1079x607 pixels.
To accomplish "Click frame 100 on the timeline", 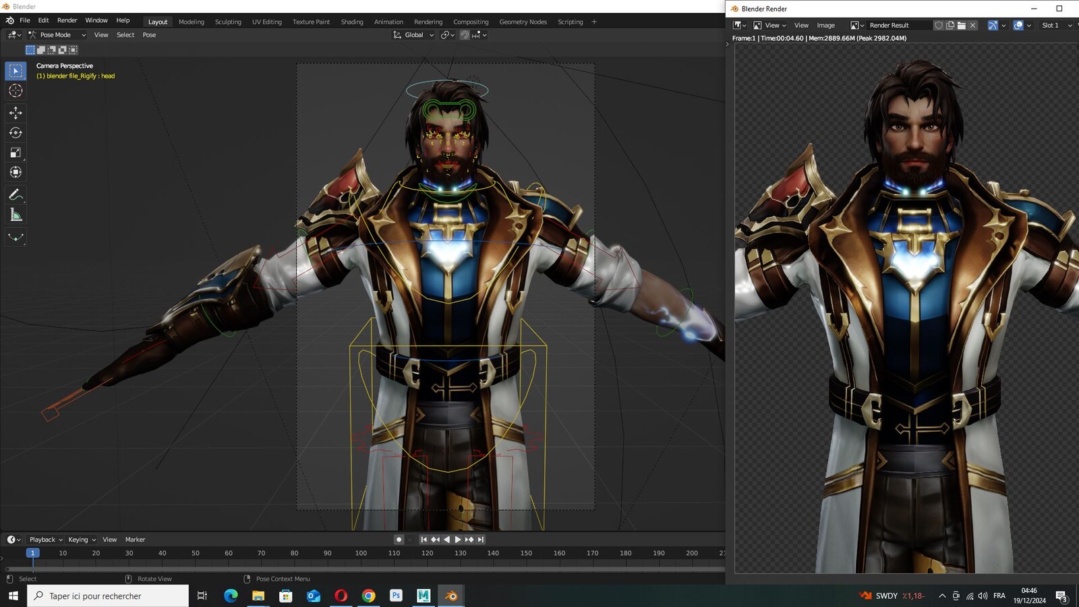I will click(x=361, y=553).
